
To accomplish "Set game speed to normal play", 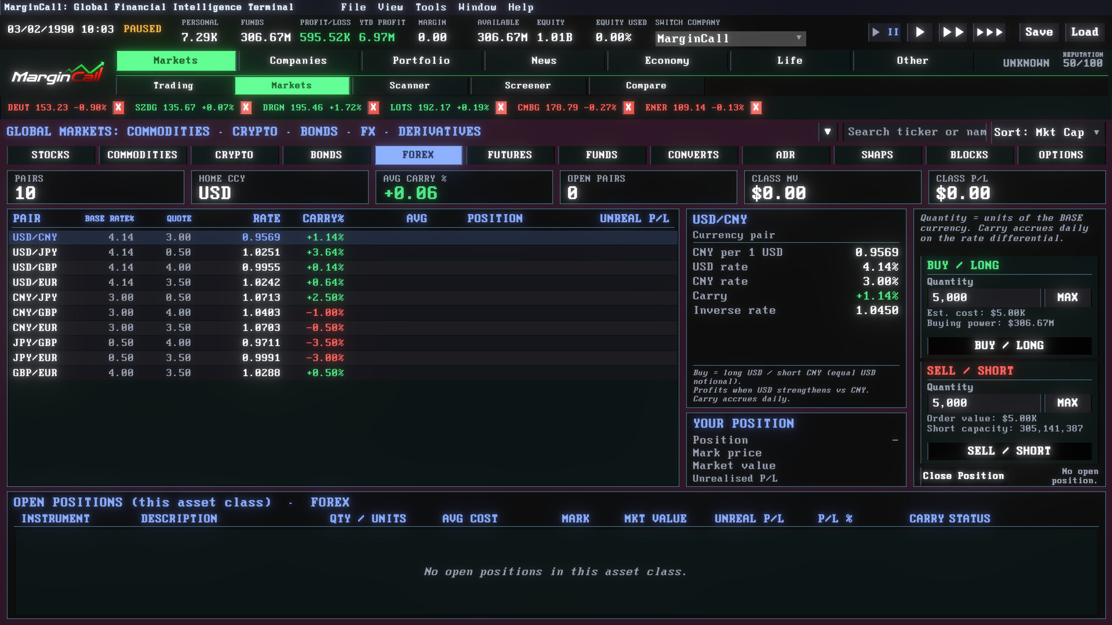I will (x=920, y=32).
